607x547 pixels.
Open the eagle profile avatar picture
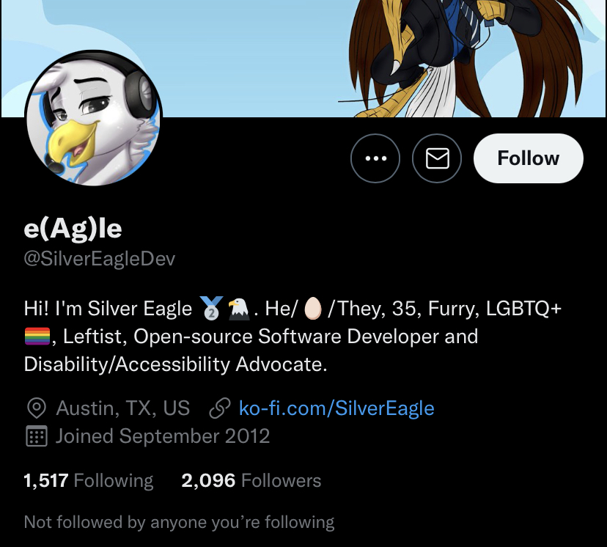93,117
